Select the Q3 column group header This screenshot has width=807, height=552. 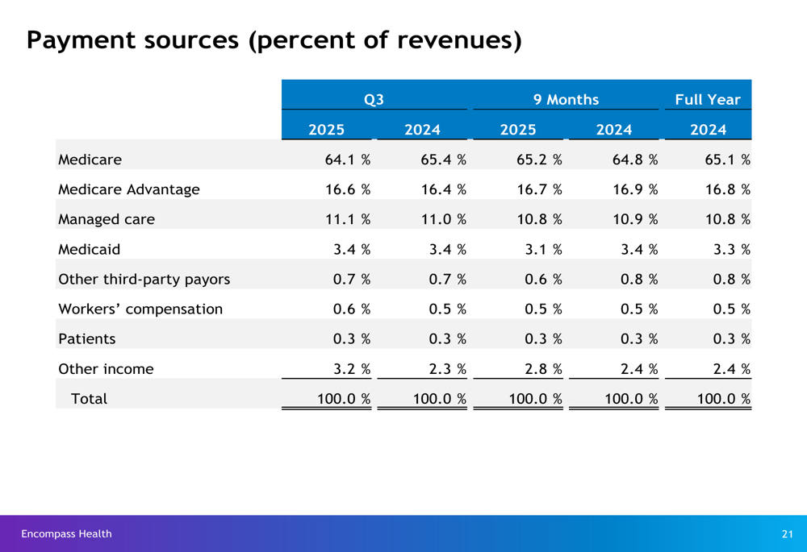coord(374,100)
